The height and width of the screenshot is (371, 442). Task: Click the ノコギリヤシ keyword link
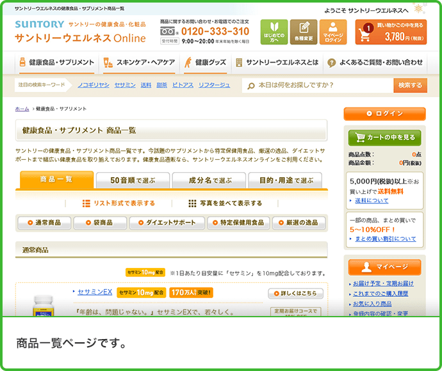point(94,85)
